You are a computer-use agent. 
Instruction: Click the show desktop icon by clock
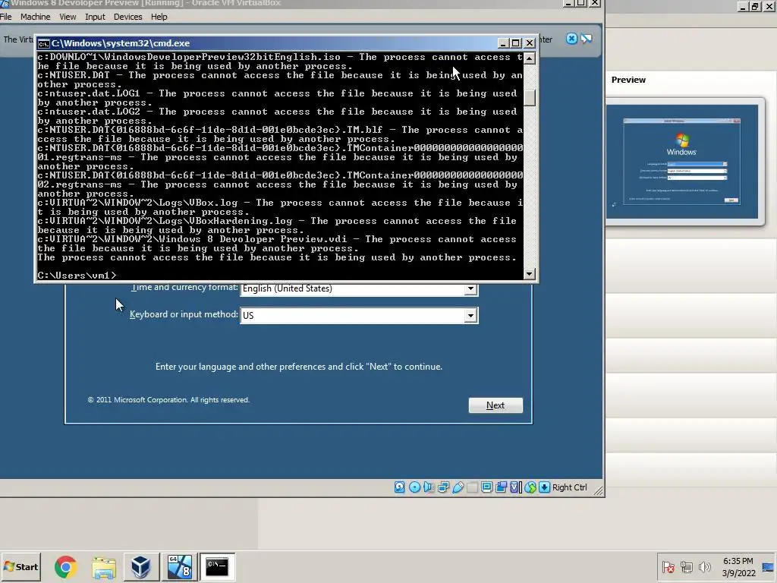pos(769,567)
